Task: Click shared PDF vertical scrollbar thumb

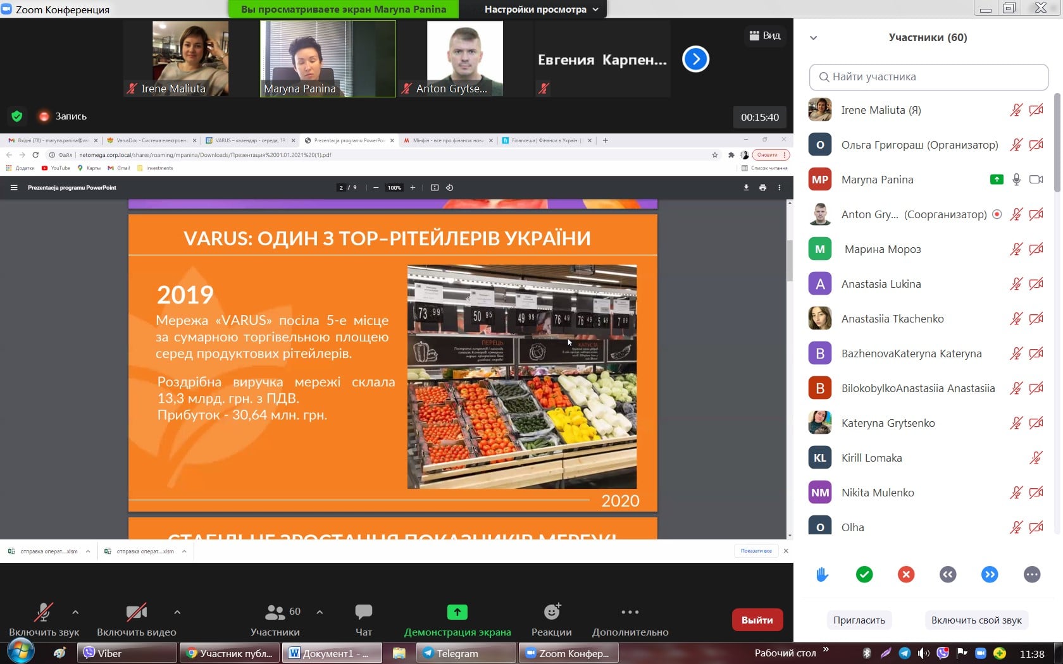Action: 790,261
